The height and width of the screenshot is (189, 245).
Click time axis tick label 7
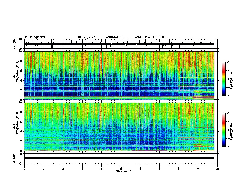(160, 169)
